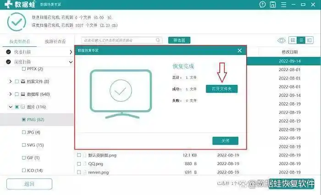
Task: Toggle the PNG (82) checkbox
Action: point(24,119)
